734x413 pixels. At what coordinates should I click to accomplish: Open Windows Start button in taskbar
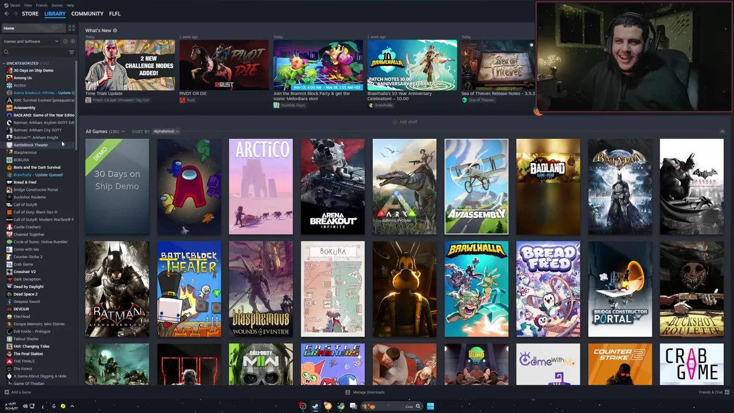430,406
